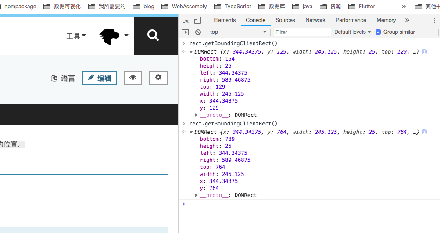Screen dimensions: 440x233
Task: Toggle the eye watch button
Action: 133,78
